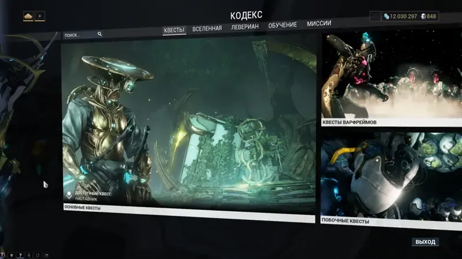
Task: Click into the Поиск search field
Action: [x=83, y=35]
